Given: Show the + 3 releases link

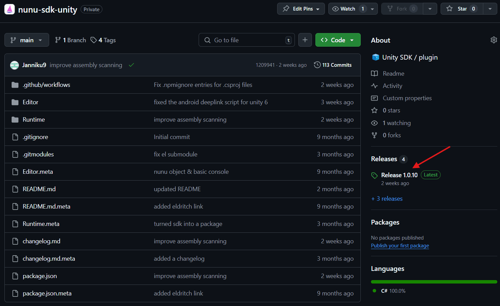Looking at the screenshot, I should 387,199.
